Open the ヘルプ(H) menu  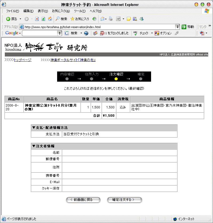click(x=96, y=11)
